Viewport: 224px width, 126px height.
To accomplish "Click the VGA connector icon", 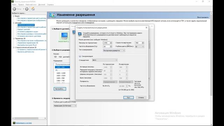I will click(55, 57).
